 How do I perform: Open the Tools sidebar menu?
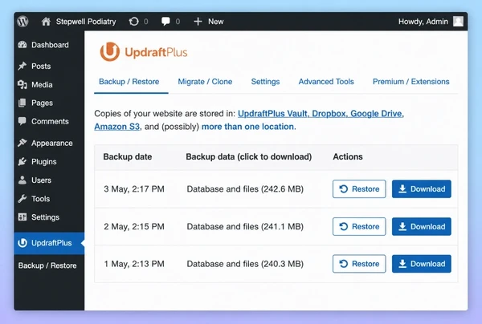pyautogui.click(x=40, y=199)
